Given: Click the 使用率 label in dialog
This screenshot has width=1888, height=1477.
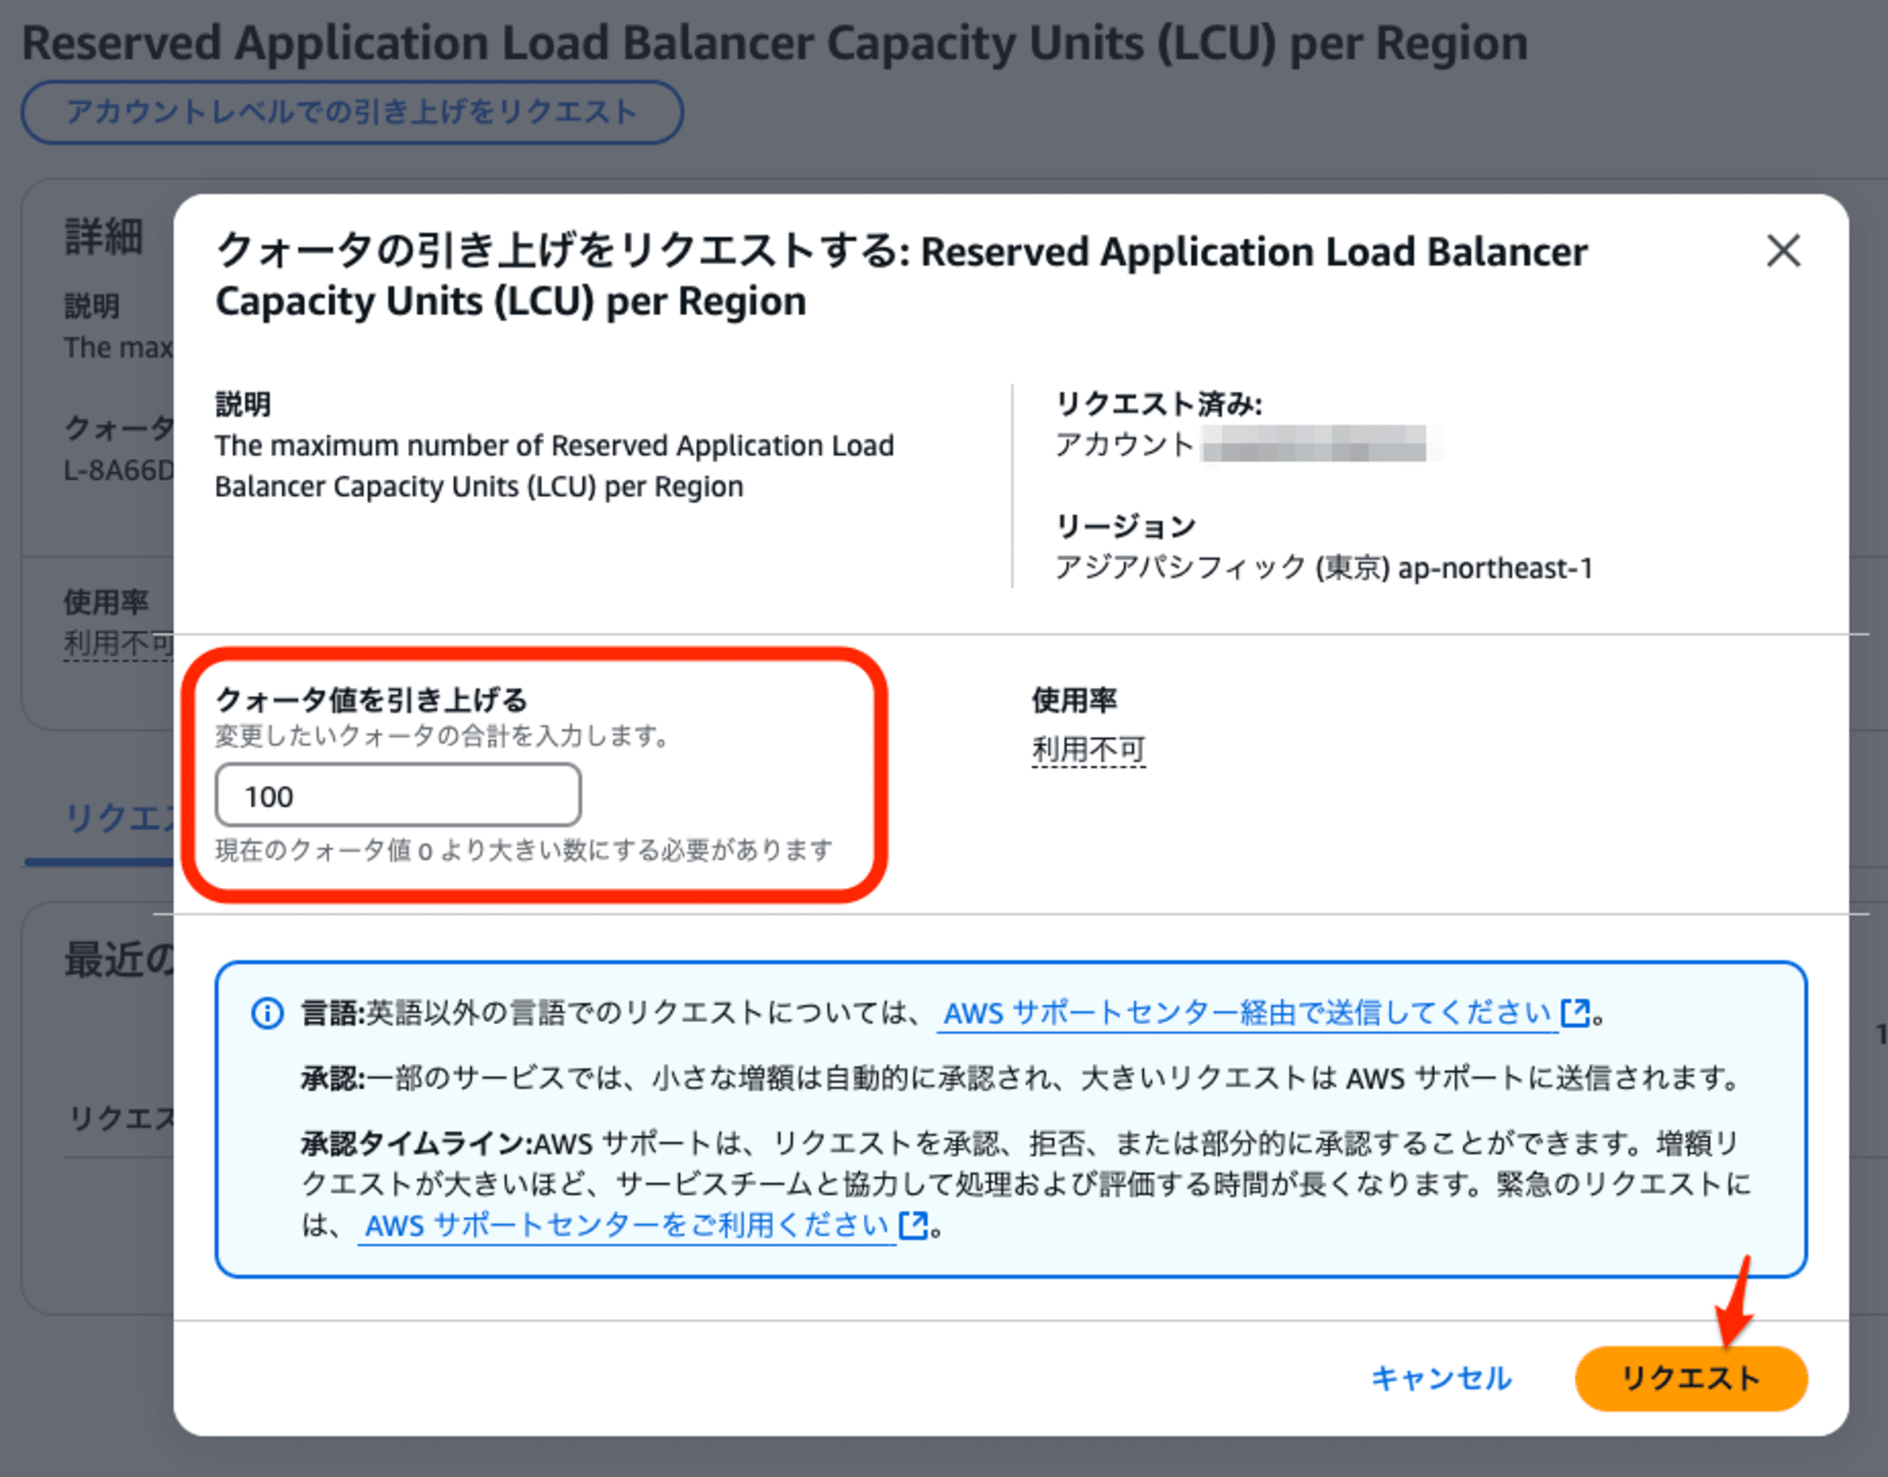Looking at the screenshot, I should pos(1073,699).
